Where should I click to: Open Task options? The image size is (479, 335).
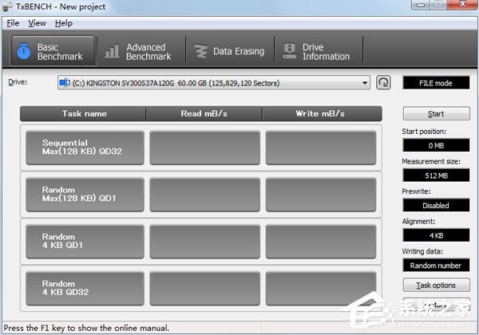pyautogui.click(x=436, y=286)
